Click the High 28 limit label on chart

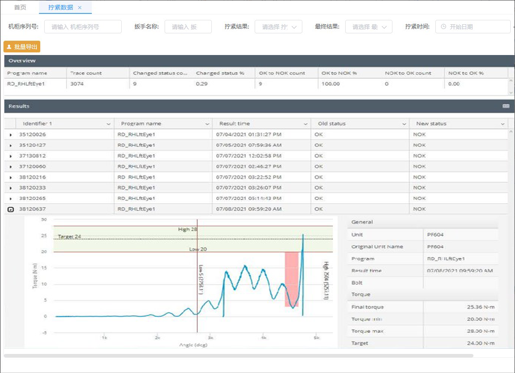[x=188, y=229]
